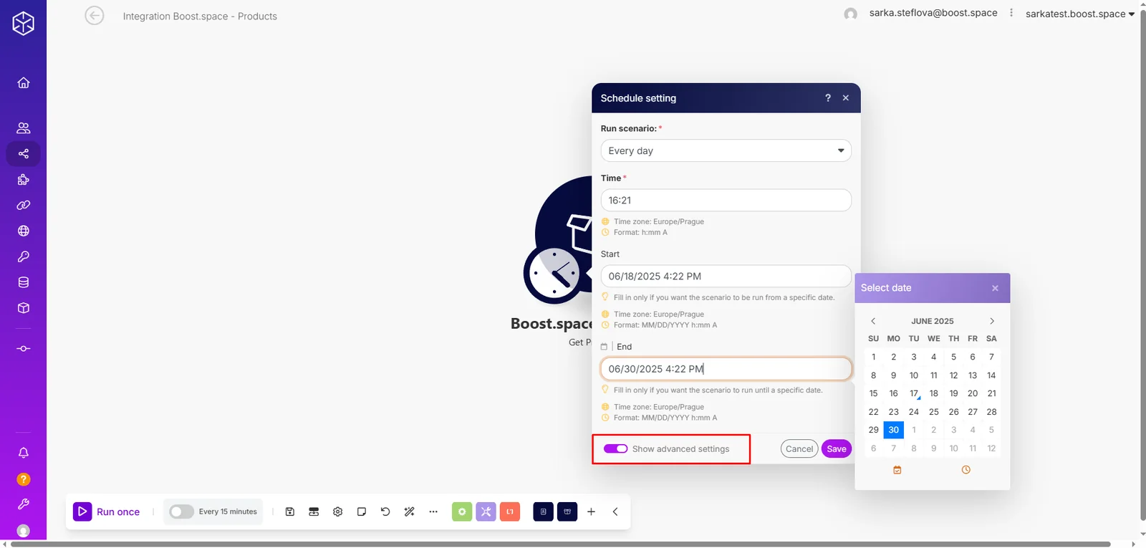Open the home icon in sidebar
Image resolution: width=1146 pixels, height=548 pixels.
coord(23,82)
